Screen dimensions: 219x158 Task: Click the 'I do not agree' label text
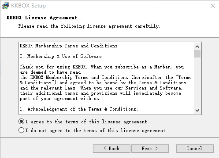95,130
